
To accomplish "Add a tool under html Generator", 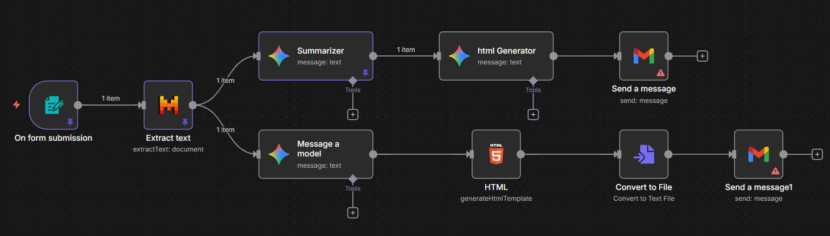I will [x=533, y=114].
